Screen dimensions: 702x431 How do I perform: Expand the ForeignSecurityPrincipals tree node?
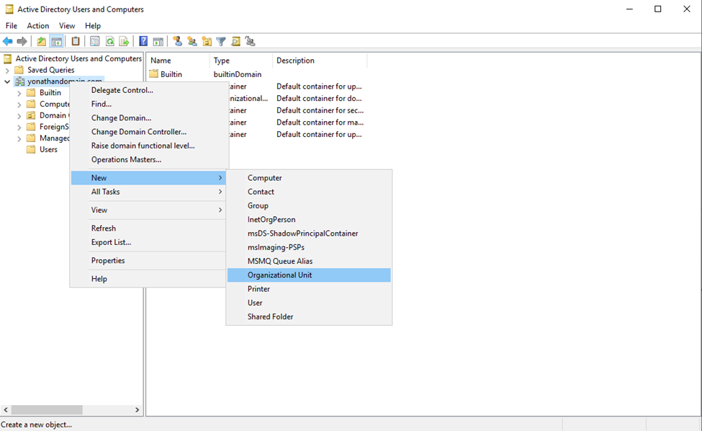(19, 128)
